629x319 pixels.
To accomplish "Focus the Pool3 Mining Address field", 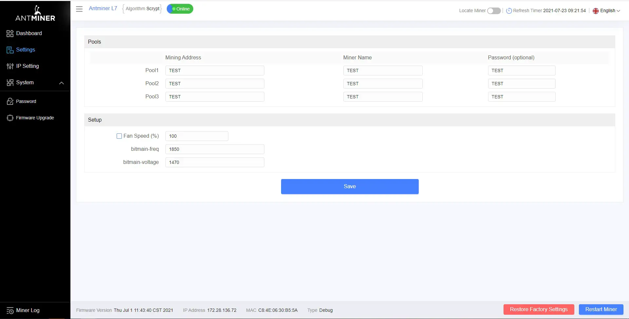I will 215,97.
